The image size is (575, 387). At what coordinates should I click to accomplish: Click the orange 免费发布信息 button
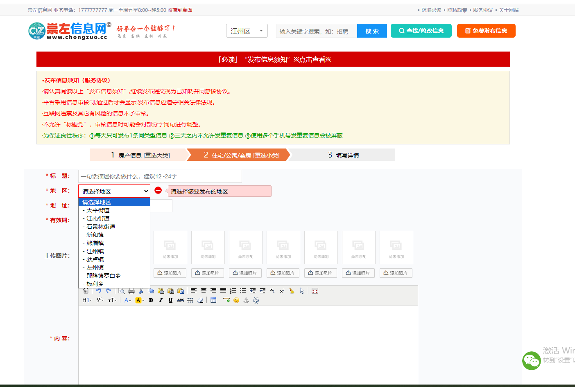(486, 31)
